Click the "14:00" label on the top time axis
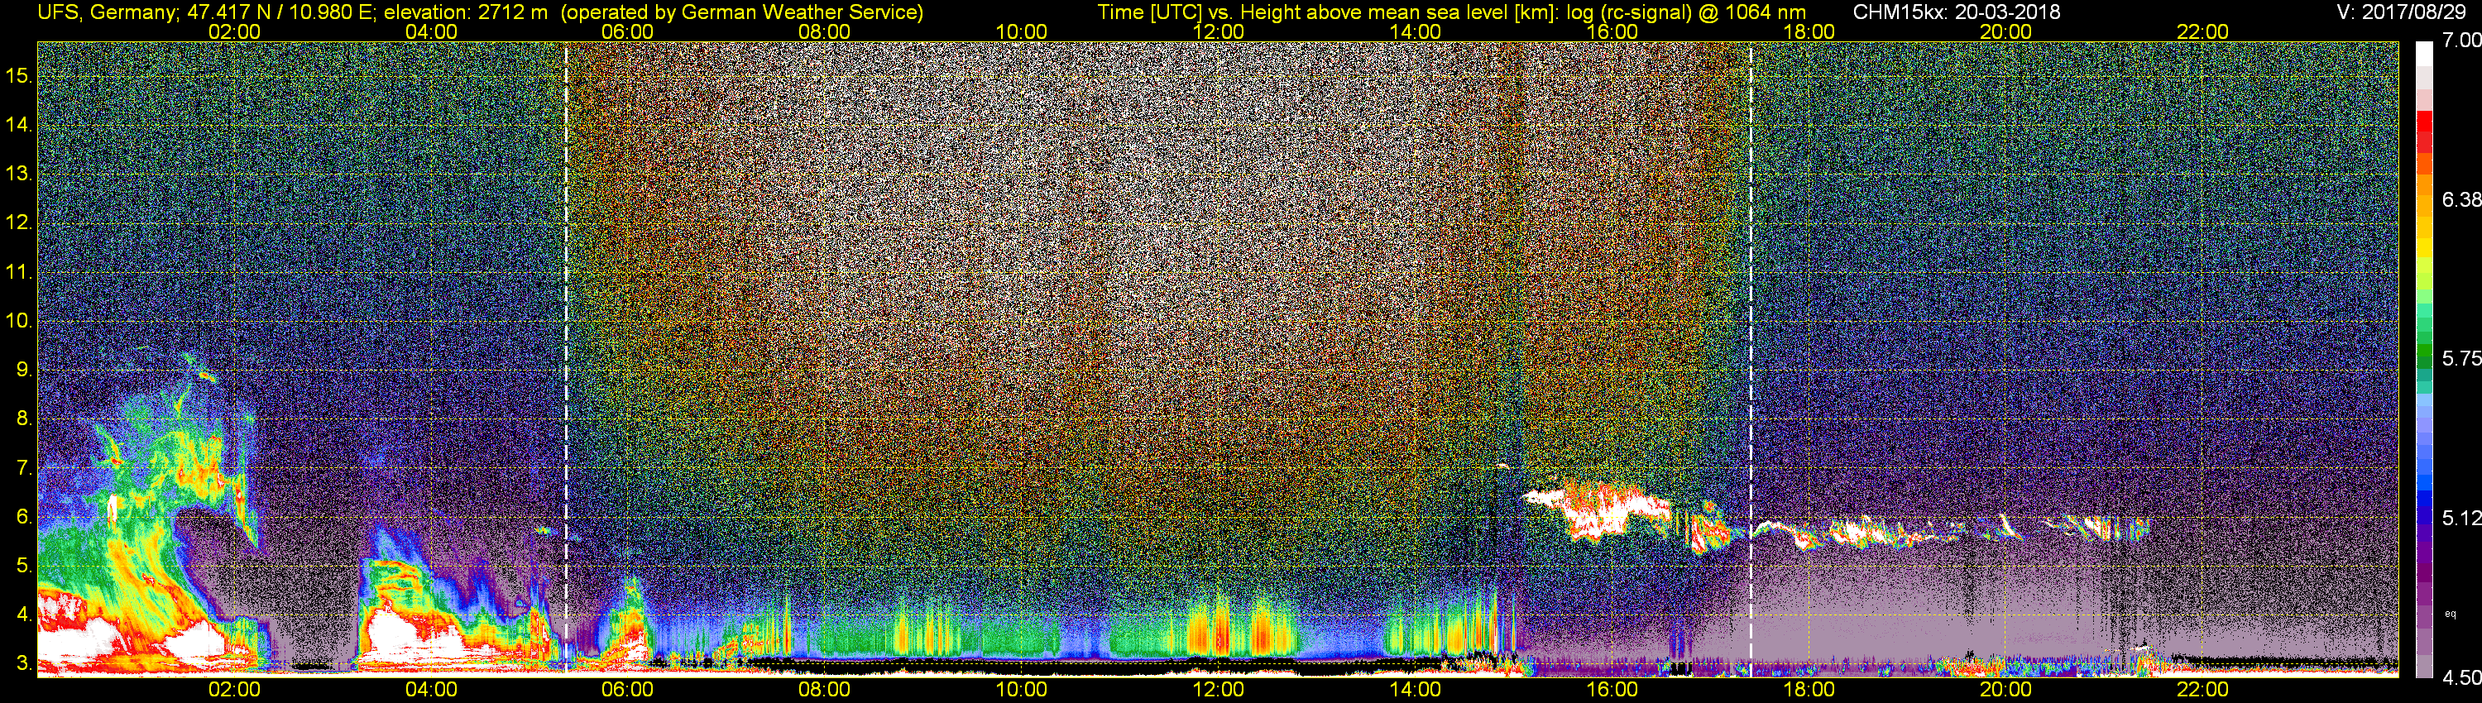 pos(1416,31)
